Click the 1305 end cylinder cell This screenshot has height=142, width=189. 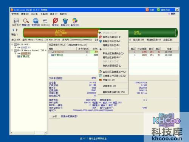(x=144, y=52)
